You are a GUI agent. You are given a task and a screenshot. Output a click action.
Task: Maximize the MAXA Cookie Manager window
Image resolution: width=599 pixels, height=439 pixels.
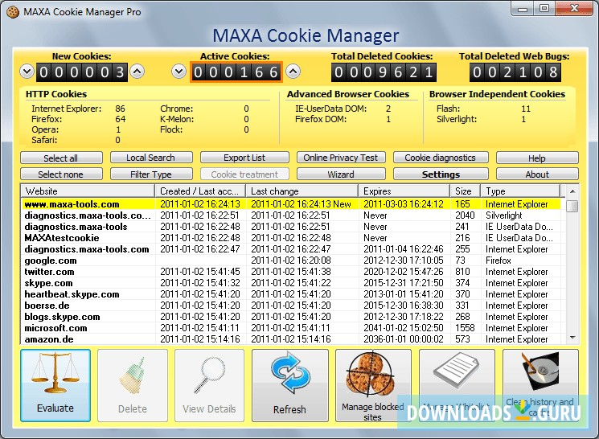pos(545,8)
